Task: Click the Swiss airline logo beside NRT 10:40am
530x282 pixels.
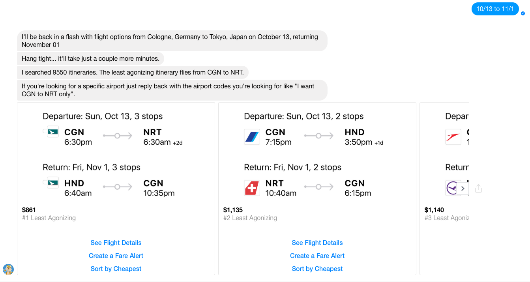Action: [x=252, y=188]
